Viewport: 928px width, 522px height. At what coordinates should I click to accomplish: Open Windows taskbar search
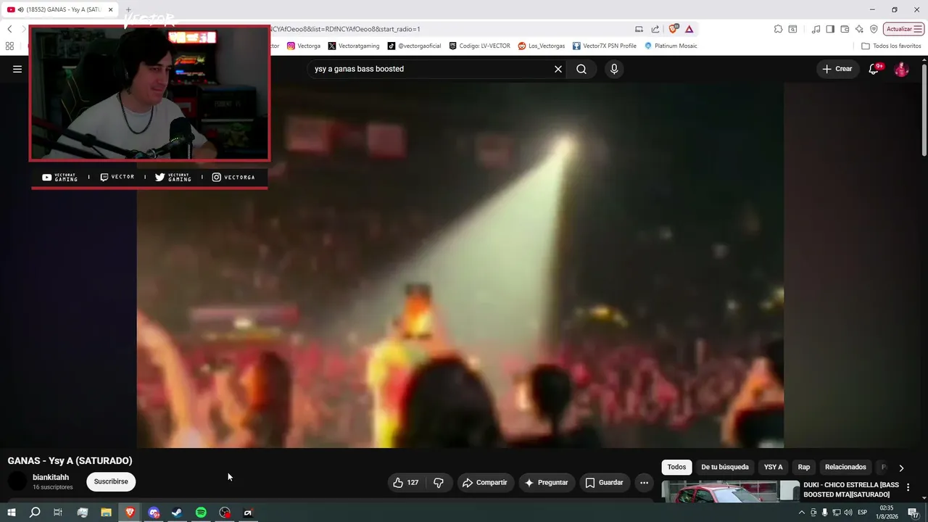point(35,513)
